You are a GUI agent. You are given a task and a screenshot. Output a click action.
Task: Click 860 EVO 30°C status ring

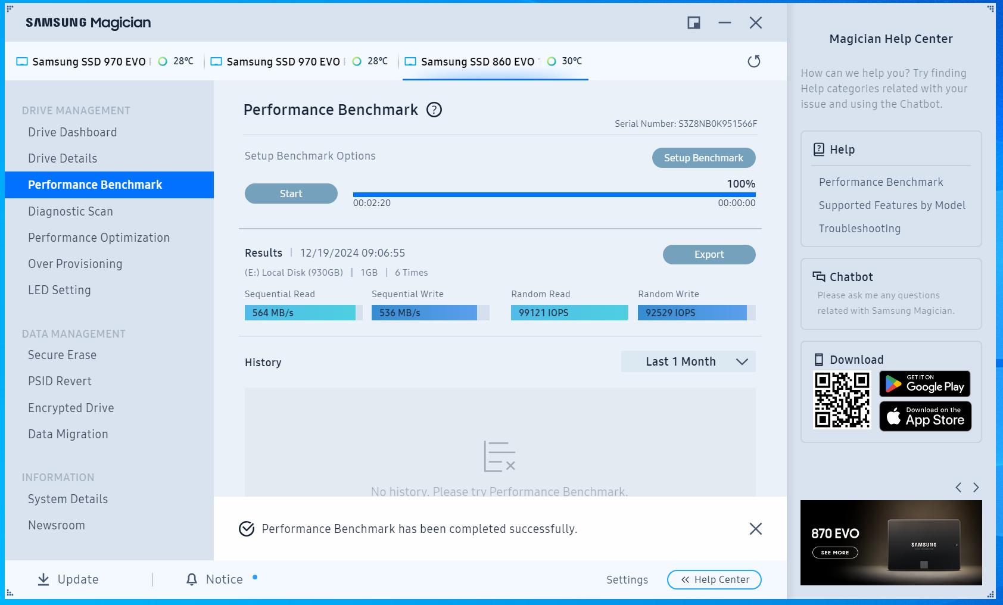coord(552,61)
